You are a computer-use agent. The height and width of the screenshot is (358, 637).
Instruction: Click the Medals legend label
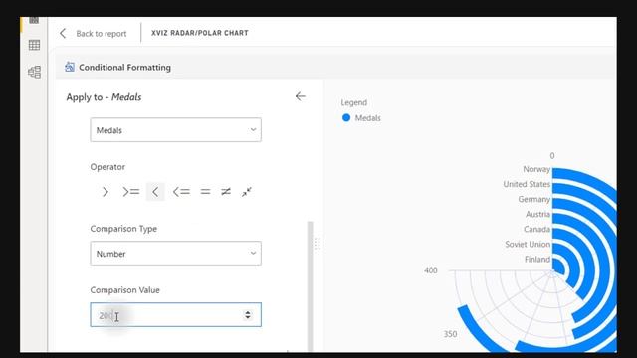[367, 118]
